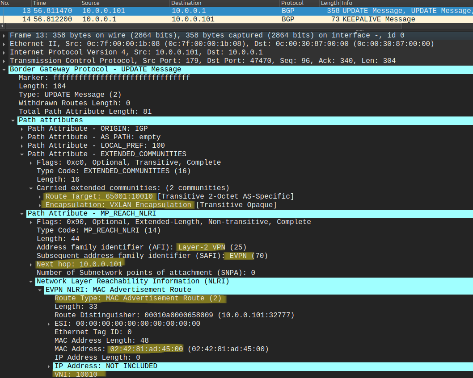This screenshot has height=378, width=473.
Task: Expand Path Attribute LOCAL_PREF: 100
Action: 22,146
